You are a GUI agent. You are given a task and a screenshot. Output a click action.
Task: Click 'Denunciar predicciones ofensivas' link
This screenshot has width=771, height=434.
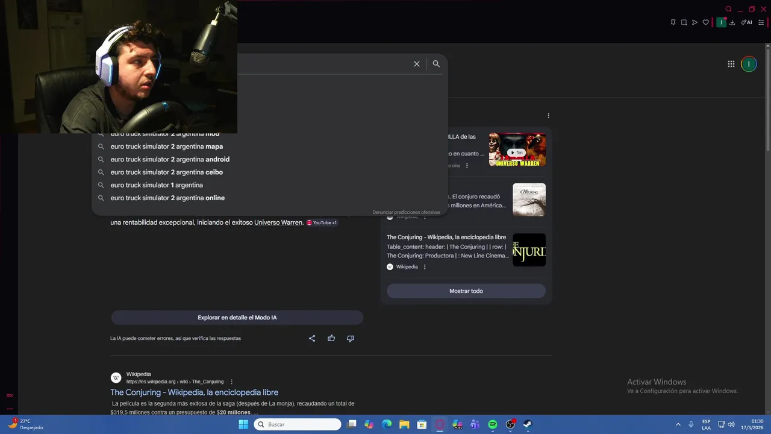pos(406,212)
